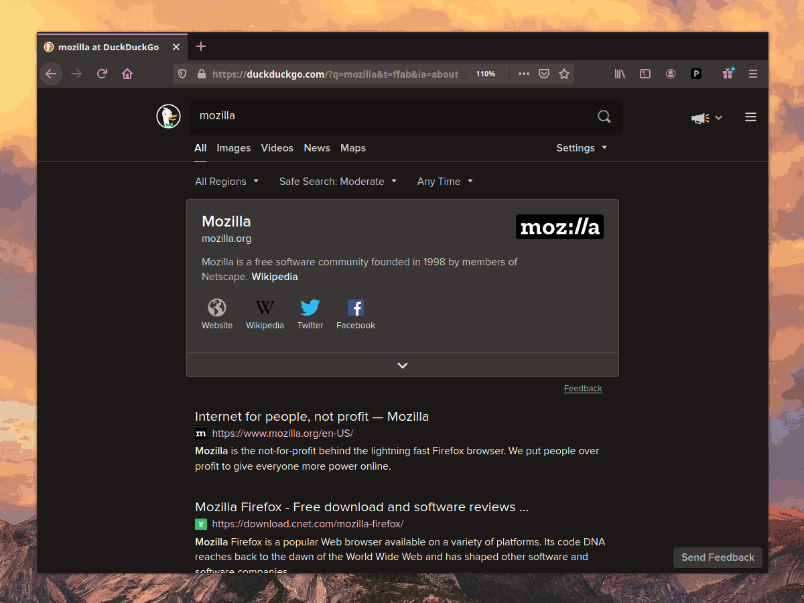Image resolution: width=804 pixels, height=603 pixels.
Task: Switch to Images results tab
Action: pyautogui.click(x=234, y=148)
